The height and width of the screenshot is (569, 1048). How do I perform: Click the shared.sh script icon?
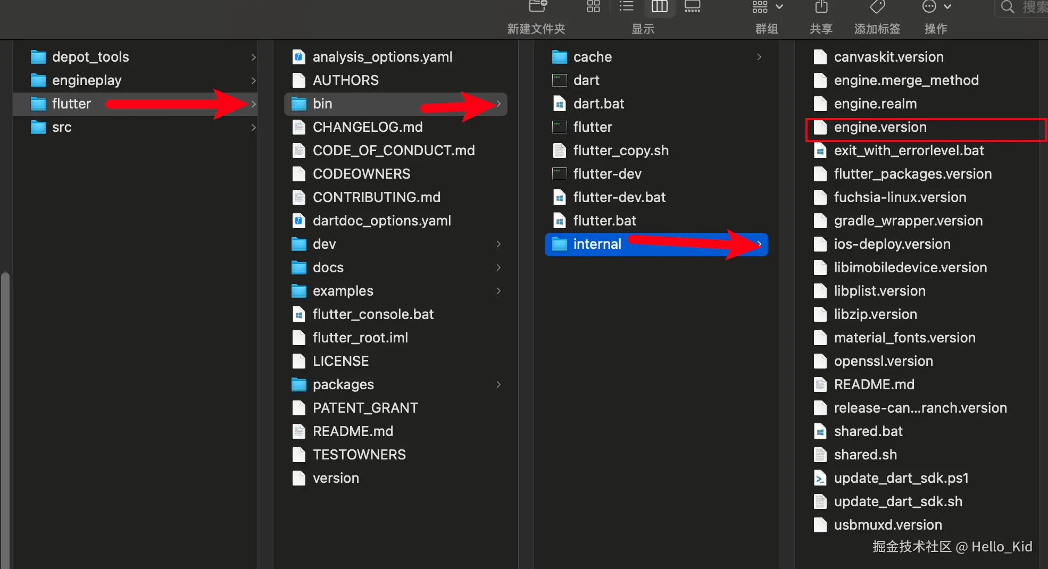[x=820, y=455]
